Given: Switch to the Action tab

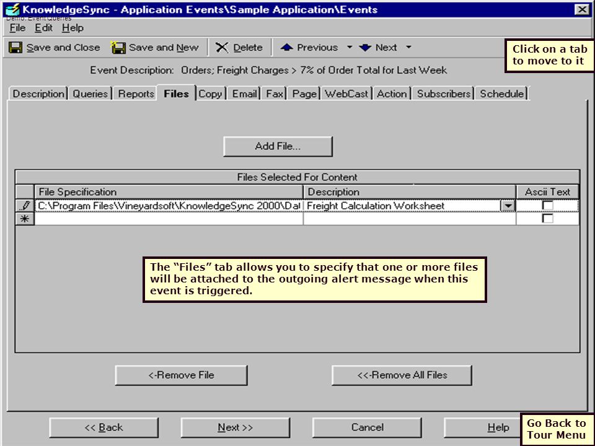Looking at the screenshot, I should click(x=392, y=94).
